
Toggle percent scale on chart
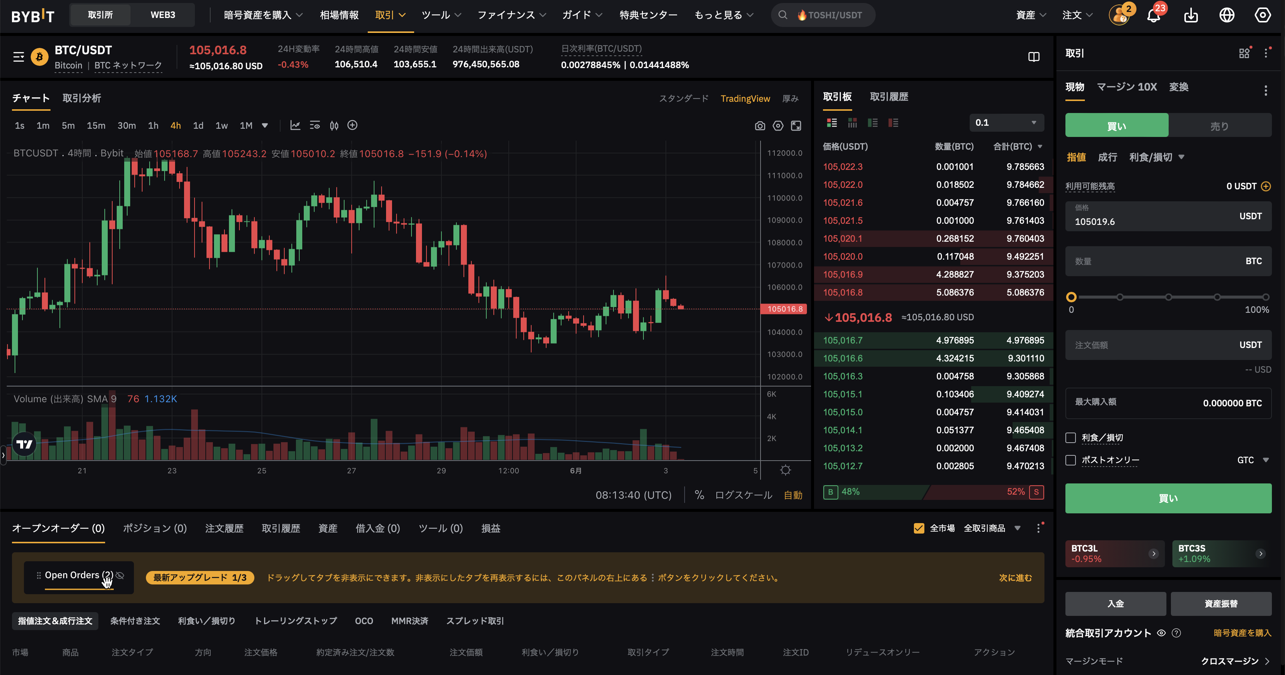(x=700, y=495)
